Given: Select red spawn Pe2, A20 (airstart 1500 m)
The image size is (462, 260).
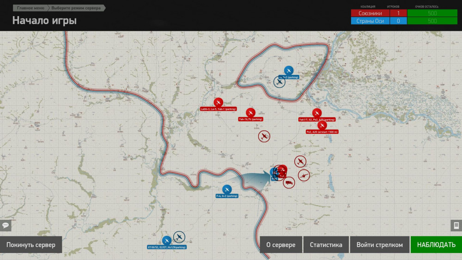Looking at the screenshot, I should (322, 126).
